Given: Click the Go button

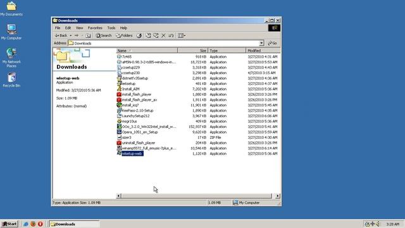Looking at the screenshot, I should [273, 43].
